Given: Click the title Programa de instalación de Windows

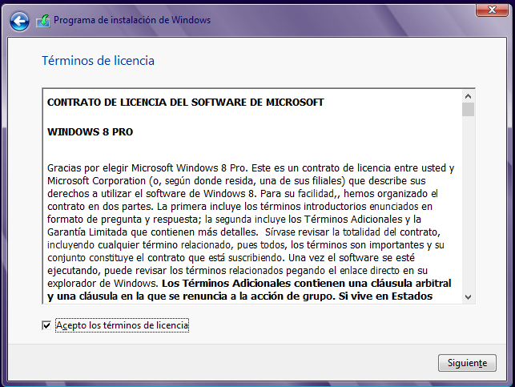Looking at the screenshot, I should pyautogui.click(x=132, y=20).
